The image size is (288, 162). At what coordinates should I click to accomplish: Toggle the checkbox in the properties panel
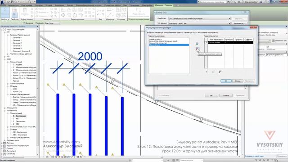coord(268,47)
